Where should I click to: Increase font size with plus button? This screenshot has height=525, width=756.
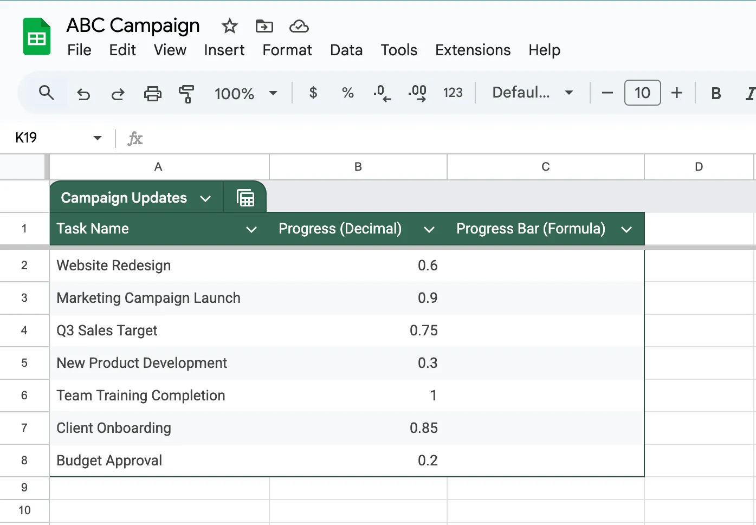point(677,93)
